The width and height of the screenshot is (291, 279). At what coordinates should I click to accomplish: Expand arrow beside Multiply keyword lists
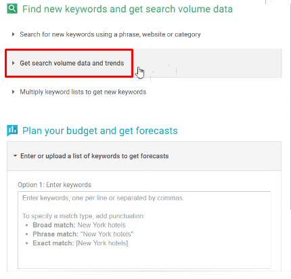(13, 92)
